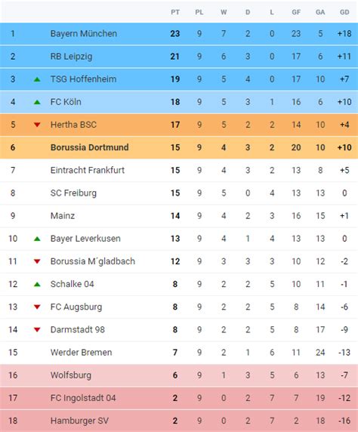Click red down arrow beside Borussia M'gladbach
Viewport: 358px width, 432px height.
[x=37, y=261]
